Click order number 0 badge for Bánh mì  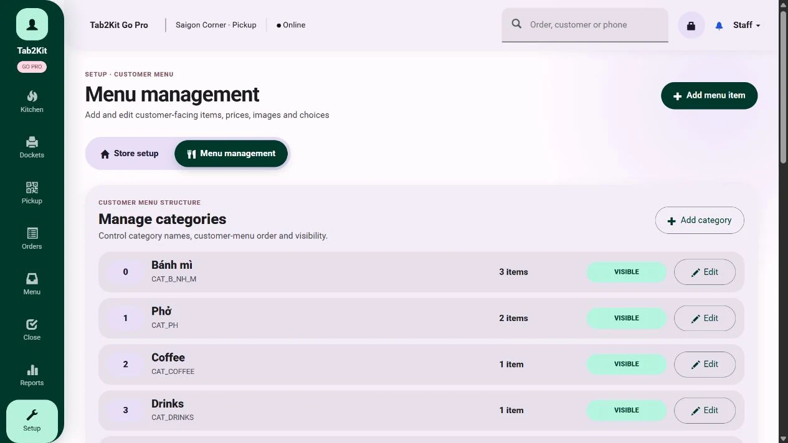tap(125, 272)
